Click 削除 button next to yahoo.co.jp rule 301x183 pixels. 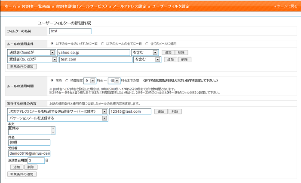coord(182,52)
